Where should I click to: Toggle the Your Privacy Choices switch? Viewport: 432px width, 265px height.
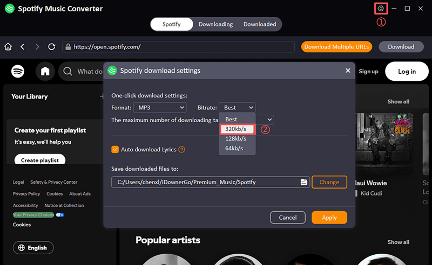(59, 215)
